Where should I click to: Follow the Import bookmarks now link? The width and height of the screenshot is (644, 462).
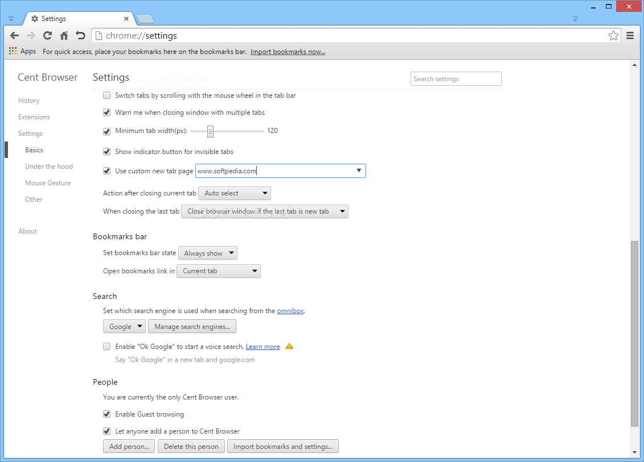coord(288,52)
